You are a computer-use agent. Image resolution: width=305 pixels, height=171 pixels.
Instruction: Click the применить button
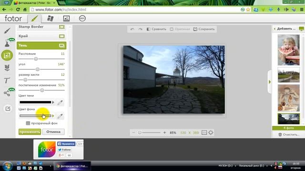click(30, 132)
